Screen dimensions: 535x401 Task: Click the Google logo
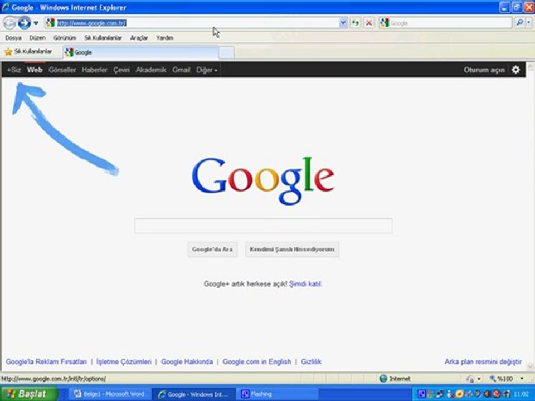coord(262,180)
